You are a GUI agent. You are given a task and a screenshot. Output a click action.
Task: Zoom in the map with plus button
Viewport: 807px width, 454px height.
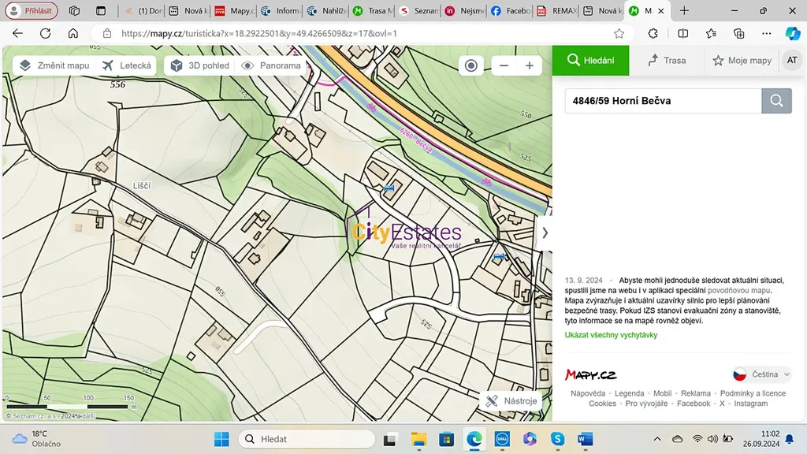coord(530,66)
